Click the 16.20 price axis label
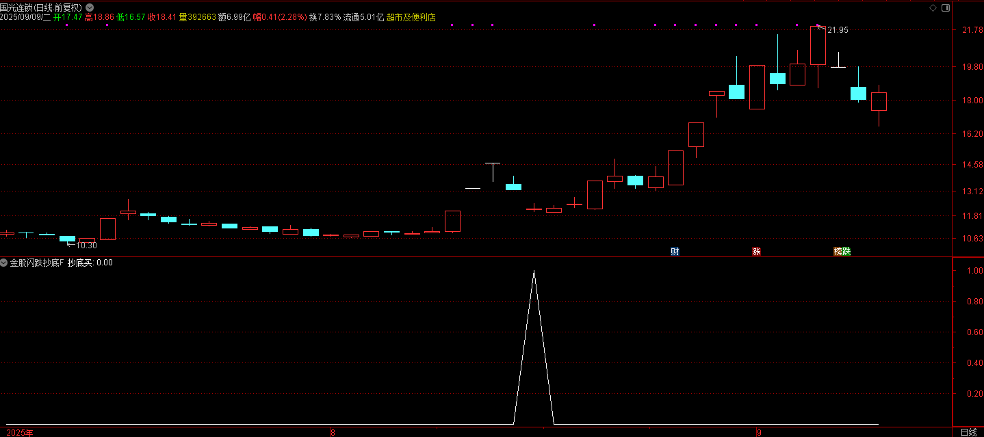This screenshot has height=437, width=984. pos(972,134)
